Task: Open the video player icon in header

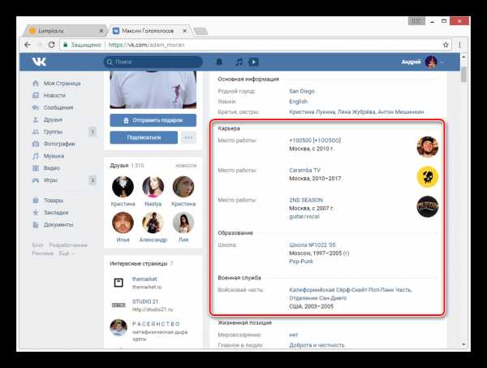Action: pyautogui.click(x=253, y=62)
